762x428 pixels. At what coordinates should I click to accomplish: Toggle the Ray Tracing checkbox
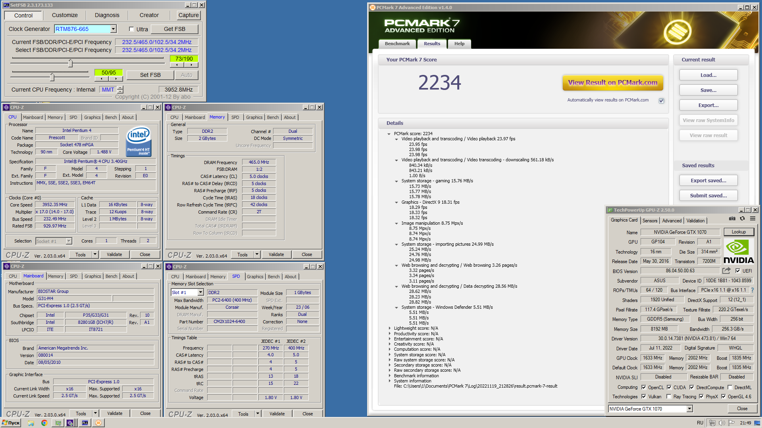(x=669, y=397)
